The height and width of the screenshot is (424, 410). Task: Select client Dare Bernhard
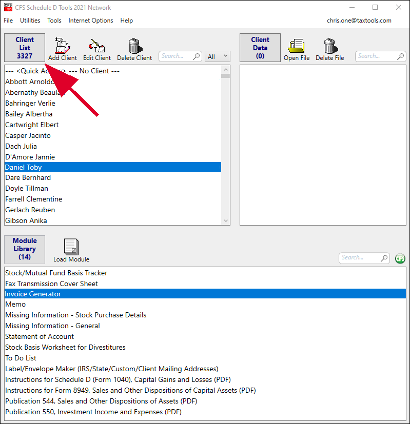(x=113, y=178)
